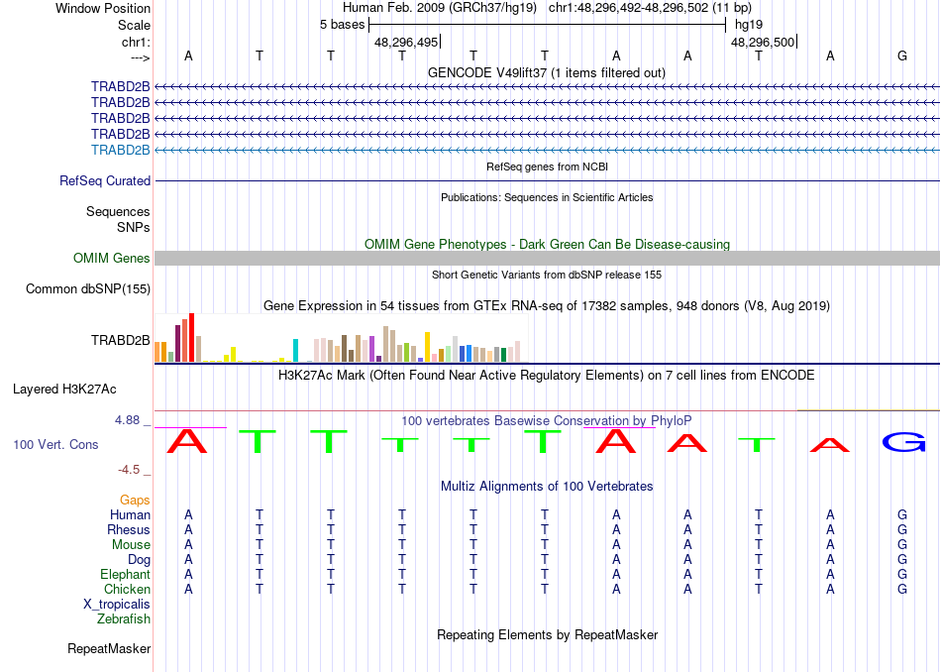
Task: Click the SNPs track label
Action: point(134,228)
